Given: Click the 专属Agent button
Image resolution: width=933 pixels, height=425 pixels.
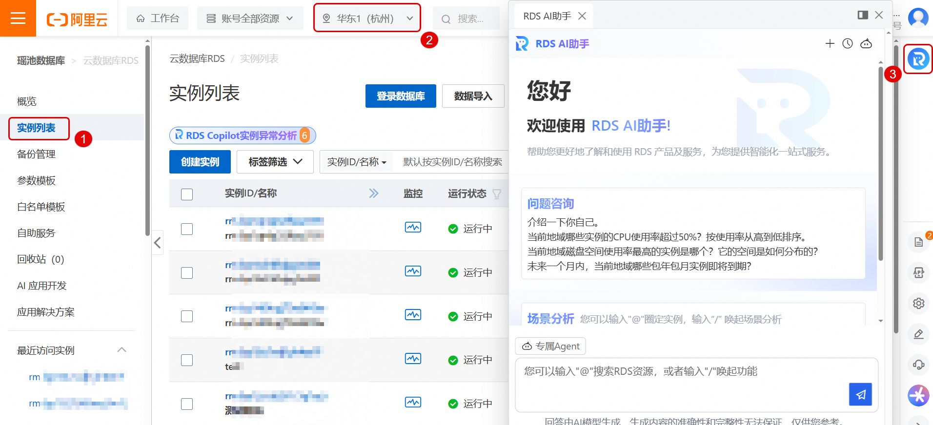Looking at the screenshot, I should coord(550,346).
